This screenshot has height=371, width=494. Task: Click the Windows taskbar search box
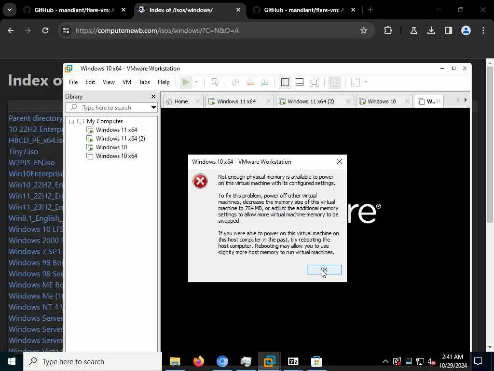click(93, 361)
